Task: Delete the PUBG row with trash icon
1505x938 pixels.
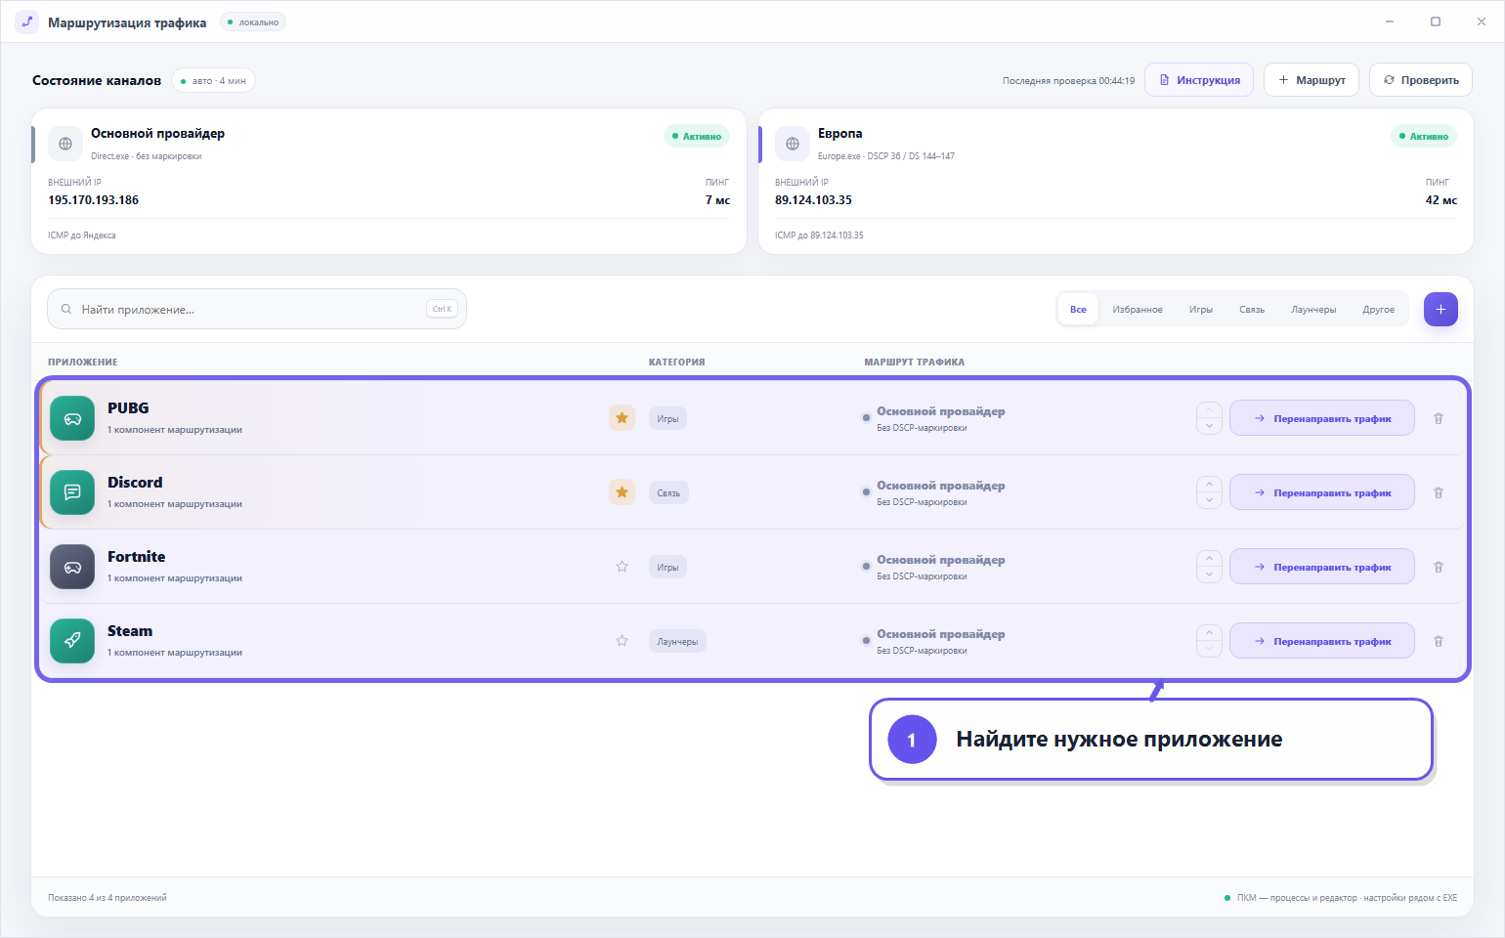Action: [1439, 418]
